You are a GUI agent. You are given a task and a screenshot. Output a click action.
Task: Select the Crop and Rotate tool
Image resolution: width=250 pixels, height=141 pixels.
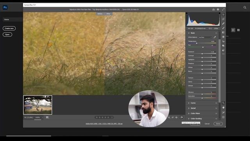223,19
